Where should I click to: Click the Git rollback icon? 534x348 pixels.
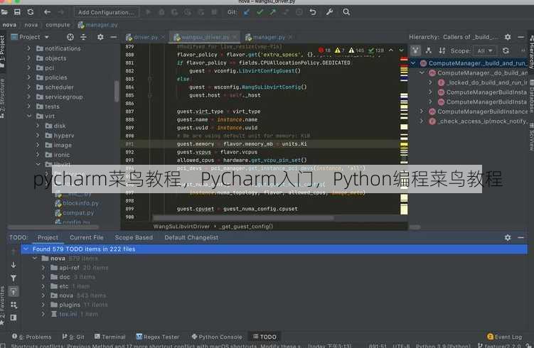pos(313,12)
